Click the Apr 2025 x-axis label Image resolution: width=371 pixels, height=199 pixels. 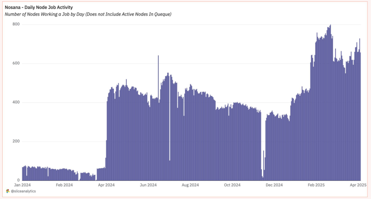[x=358, y=185]
